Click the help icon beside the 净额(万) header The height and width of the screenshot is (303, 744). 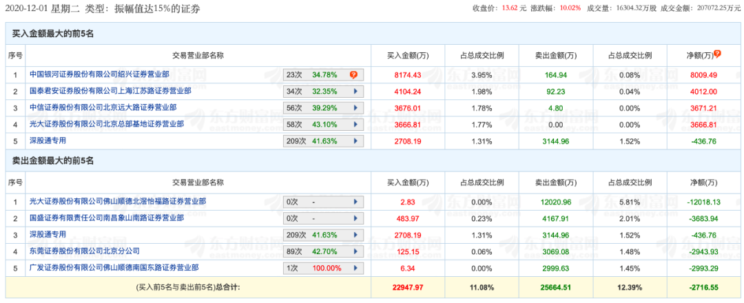(717, 54)
